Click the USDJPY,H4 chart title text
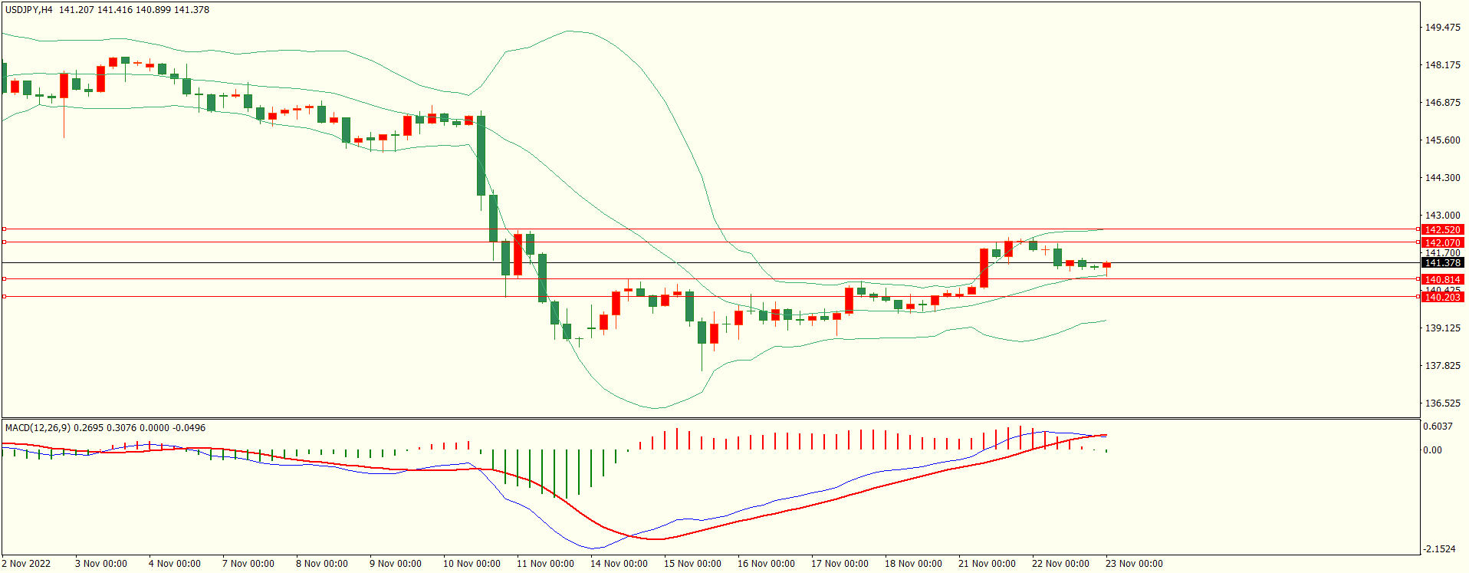Screen dimensions: 1469x573 click(30, 10)
